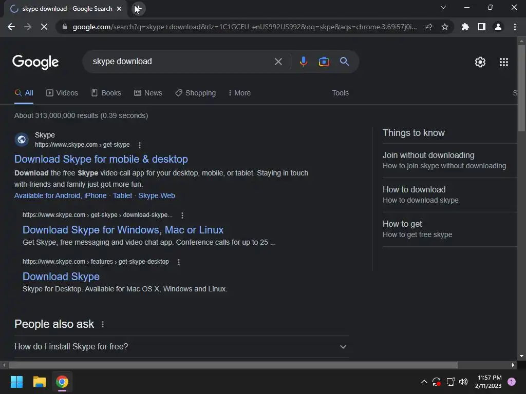Open the clock showing 11:57 PM
Viewport: 526px width, 394px height.
tap(489, 382)
